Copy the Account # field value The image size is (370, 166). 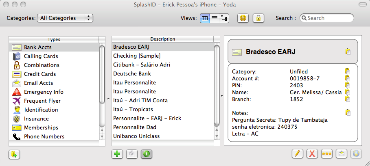[x=348, y=78]
